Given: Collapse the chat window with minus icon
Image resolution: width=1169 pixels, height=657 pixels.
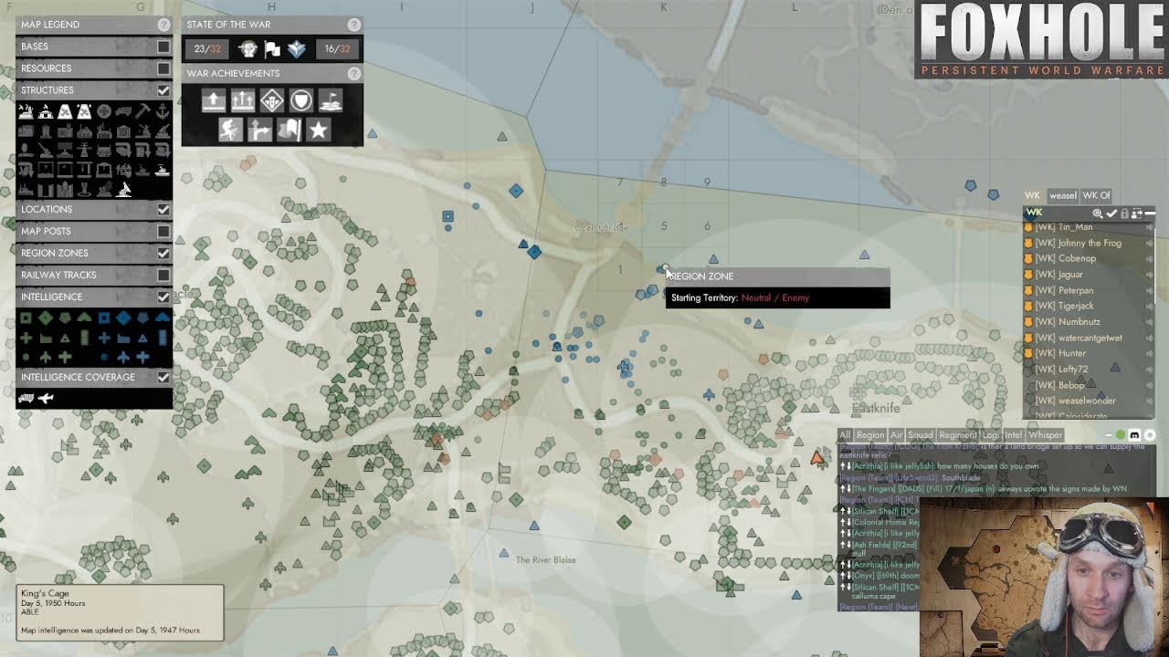Looking at the screenshot, I should [x=1109, y=435].
